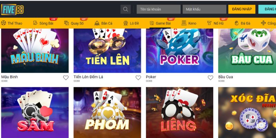Select the Game Bài tab
The image size is (276, 138).
(x=160, y=23)
